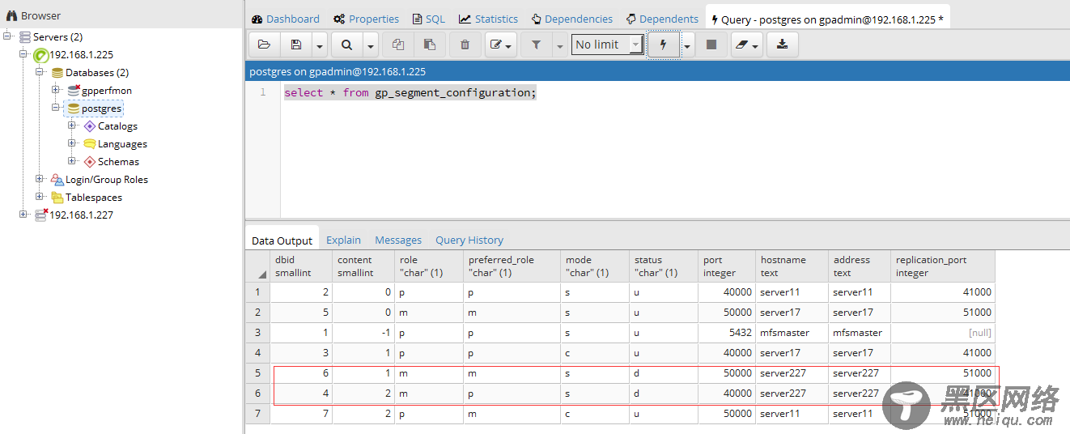Viewport: 1070px width, 434px height.
Task: Open the Find options dropdown arrow
Action: pos(370,45)
